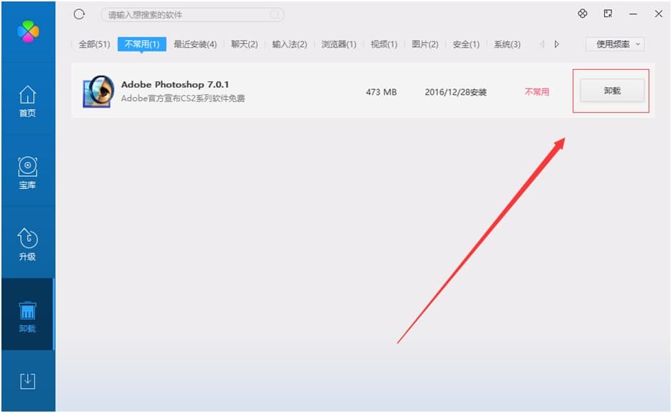Open the 宝库 software library section

pos(27,173)
